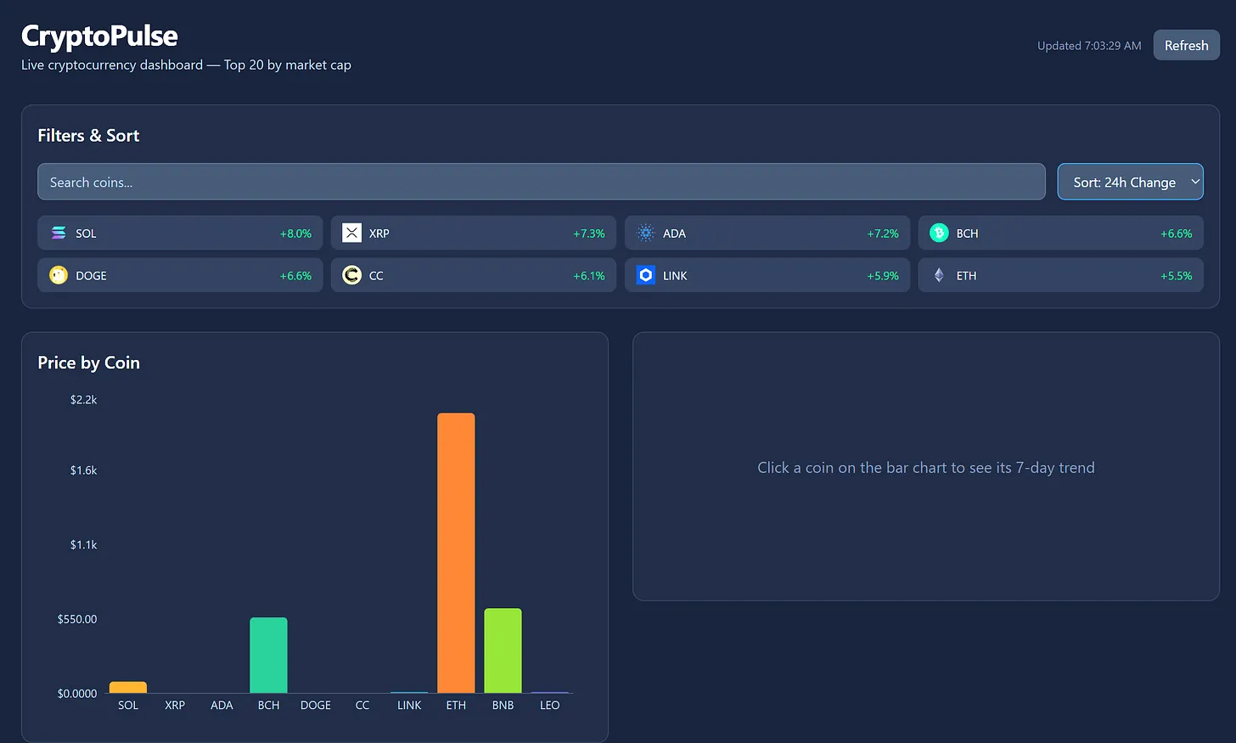Click the Bitcoin Cash icon on the BCH chip
The width and height of the screenshot is (1236, 743).
point(938,233)
